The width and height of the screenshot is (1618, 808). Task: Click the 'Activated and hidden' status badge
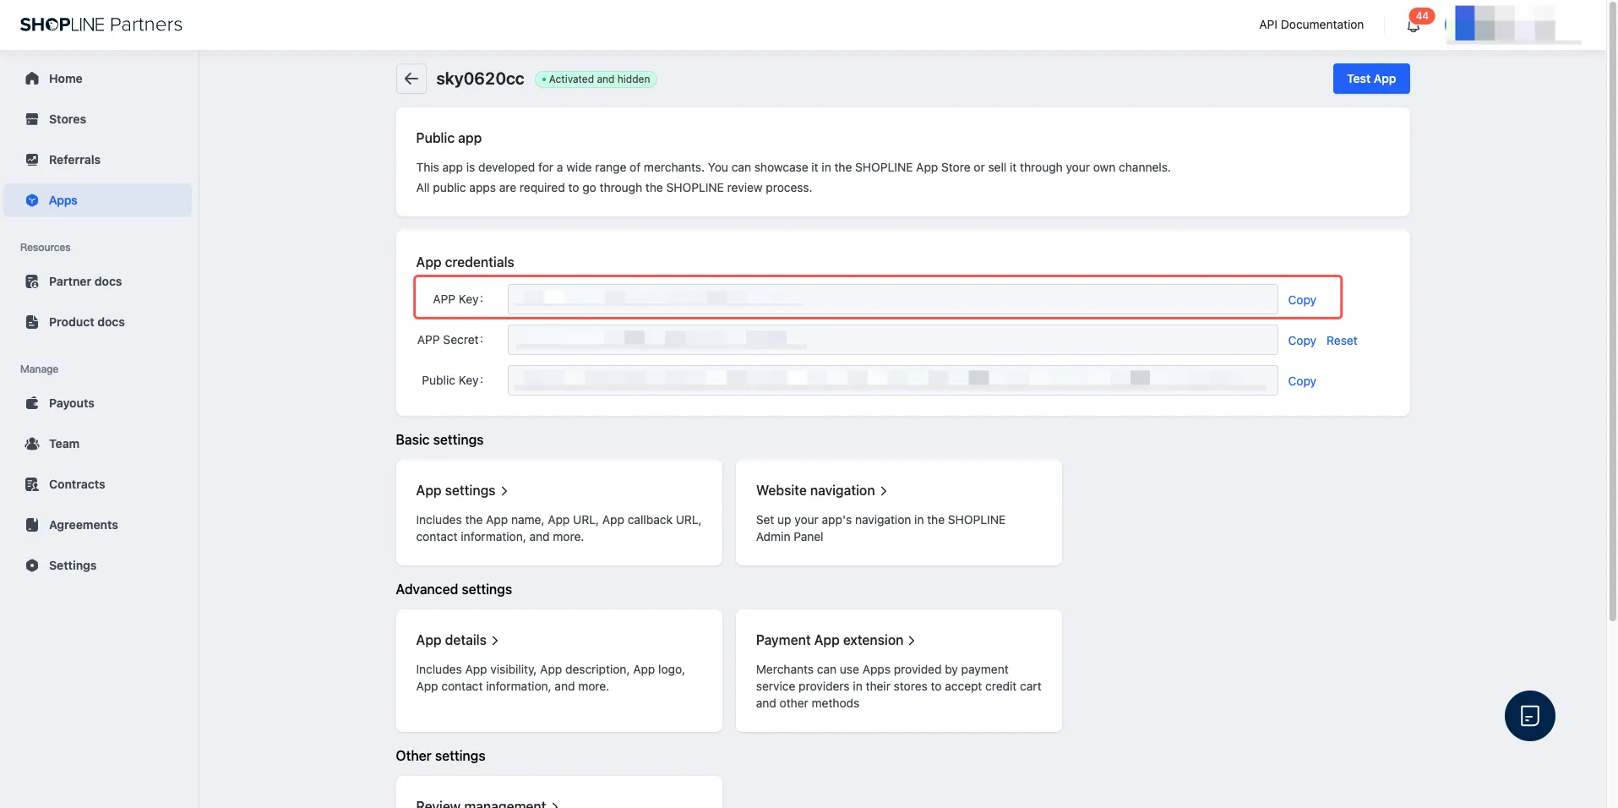597,79
